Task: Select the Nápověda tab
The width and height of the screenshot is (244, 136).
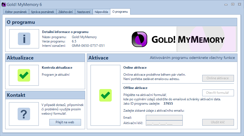Action: (x=101, y=12)
